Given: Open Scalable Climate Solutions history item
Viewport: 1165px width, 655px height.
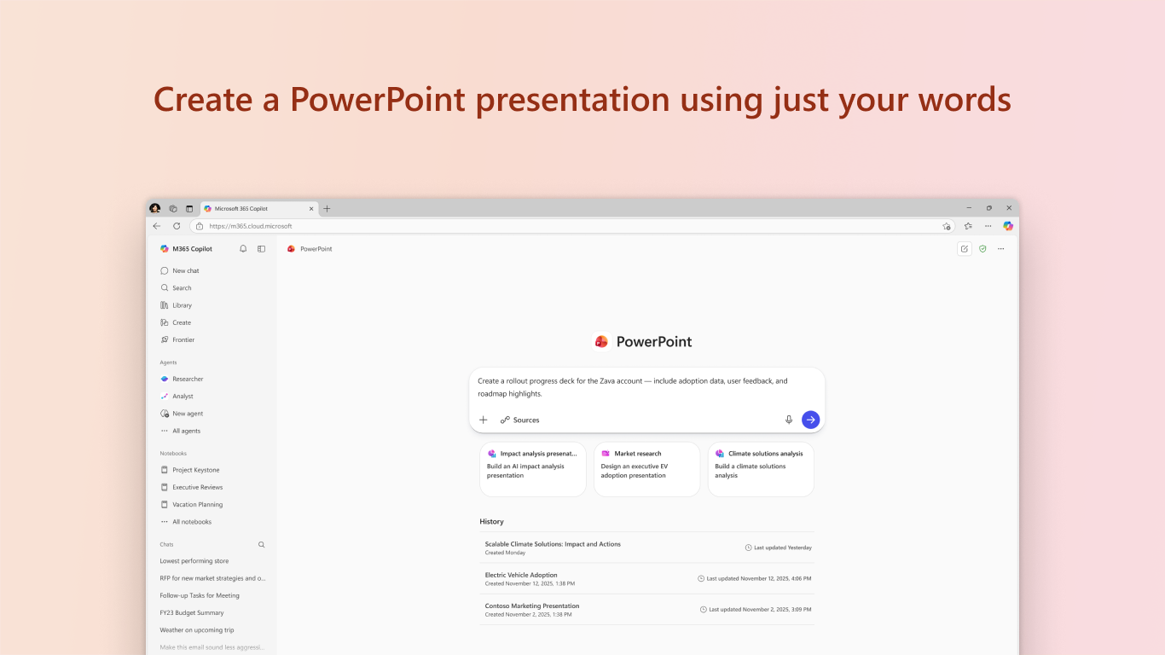Looking at the screenshot, I should tap(647, 548).
